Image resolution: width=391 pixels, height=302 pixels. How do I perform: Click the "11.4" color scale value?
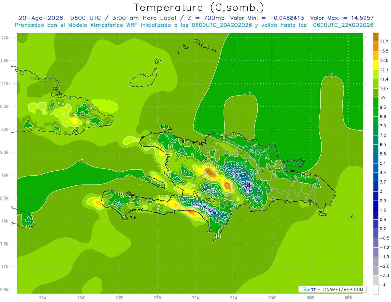pyautogui.click(x=384, y=79)
